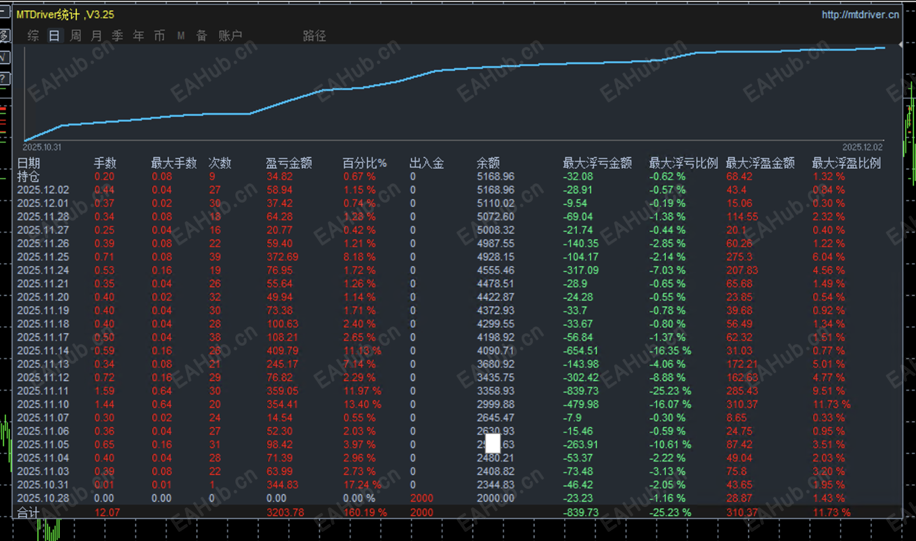Click the 最大浮亏比例 column header

pos(684,163)
